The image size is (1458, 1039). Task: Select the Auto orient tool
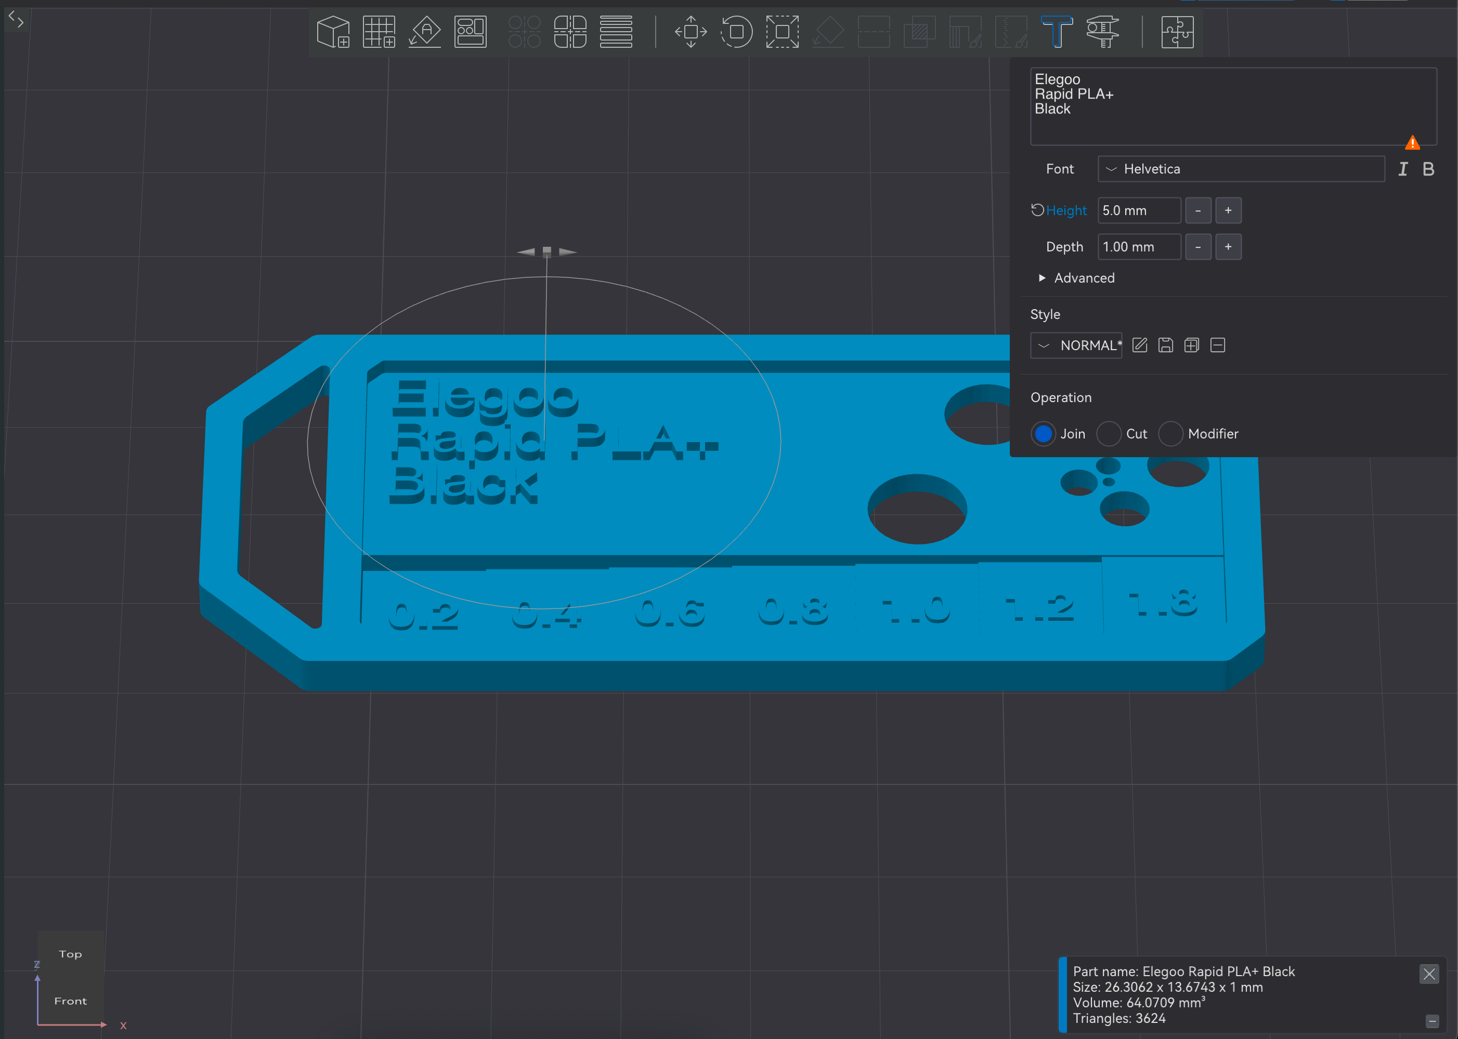tap(424, 32)
